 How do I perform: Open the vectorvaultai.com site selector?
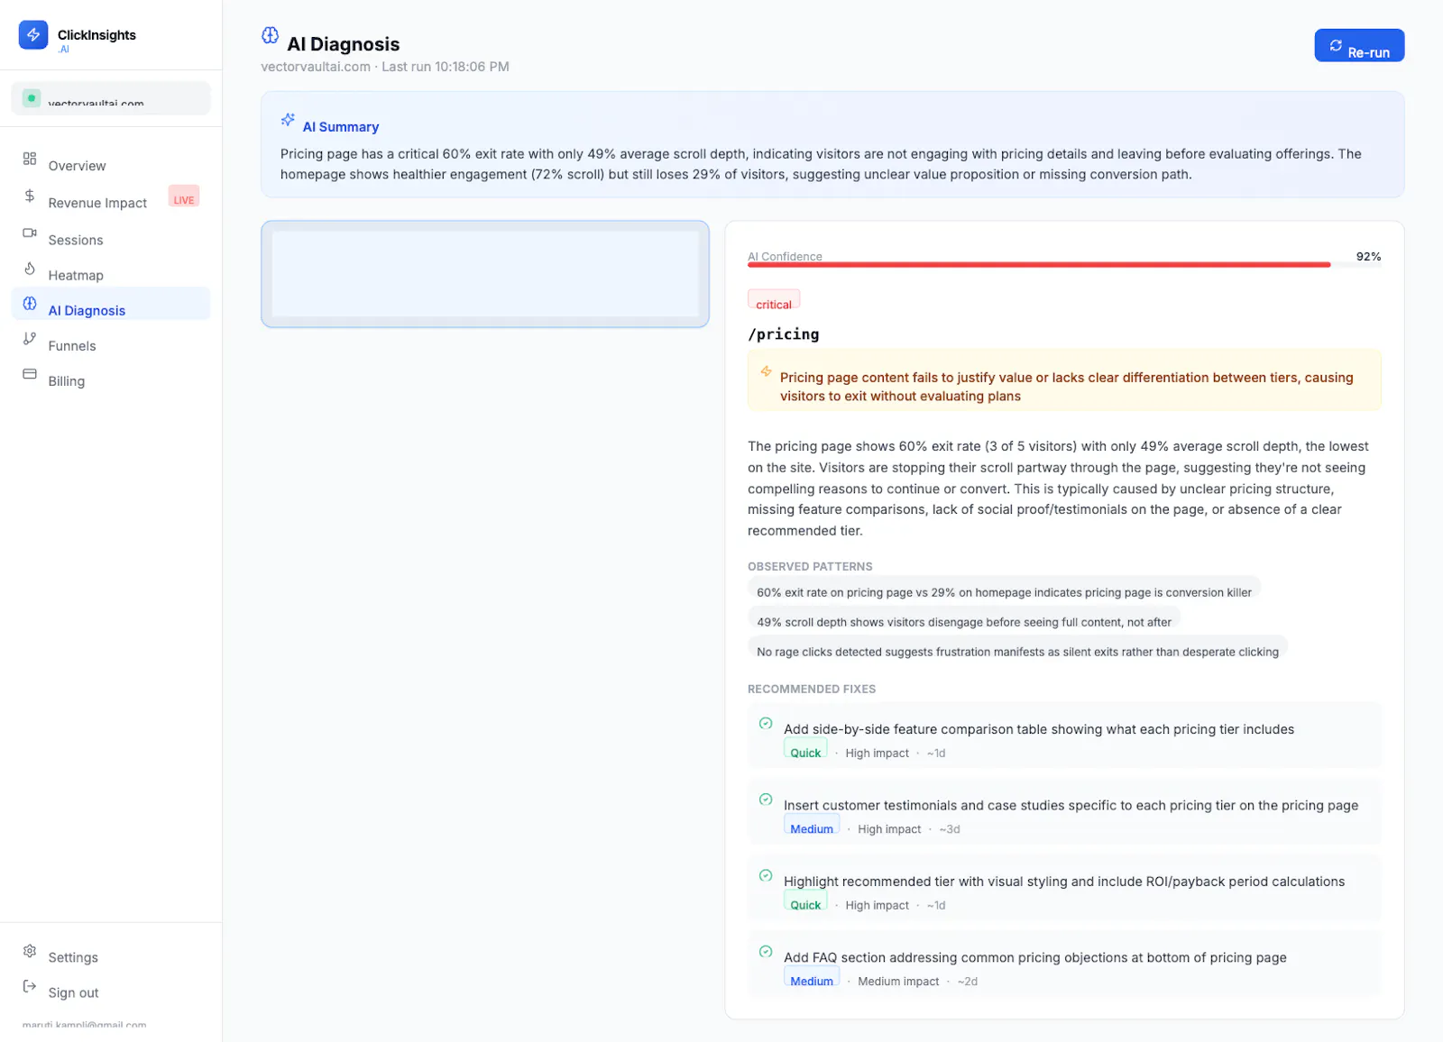[x=111, y=98]
